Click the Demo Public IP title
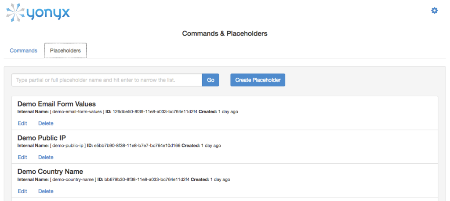The image size is (450, 201). [42, 138]
